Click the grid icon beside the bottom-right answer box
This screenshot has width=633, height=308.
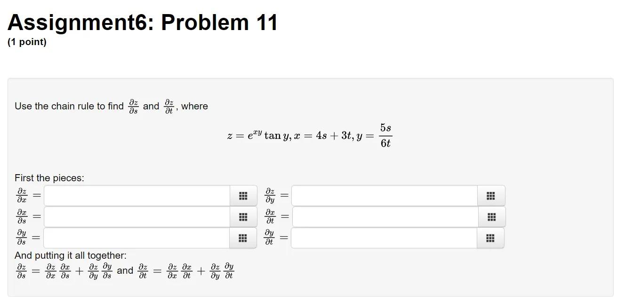point(491,238)
